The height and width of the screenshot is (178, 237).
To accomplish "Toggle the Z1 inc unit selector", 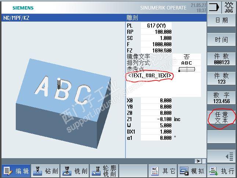I will [177, 119].
